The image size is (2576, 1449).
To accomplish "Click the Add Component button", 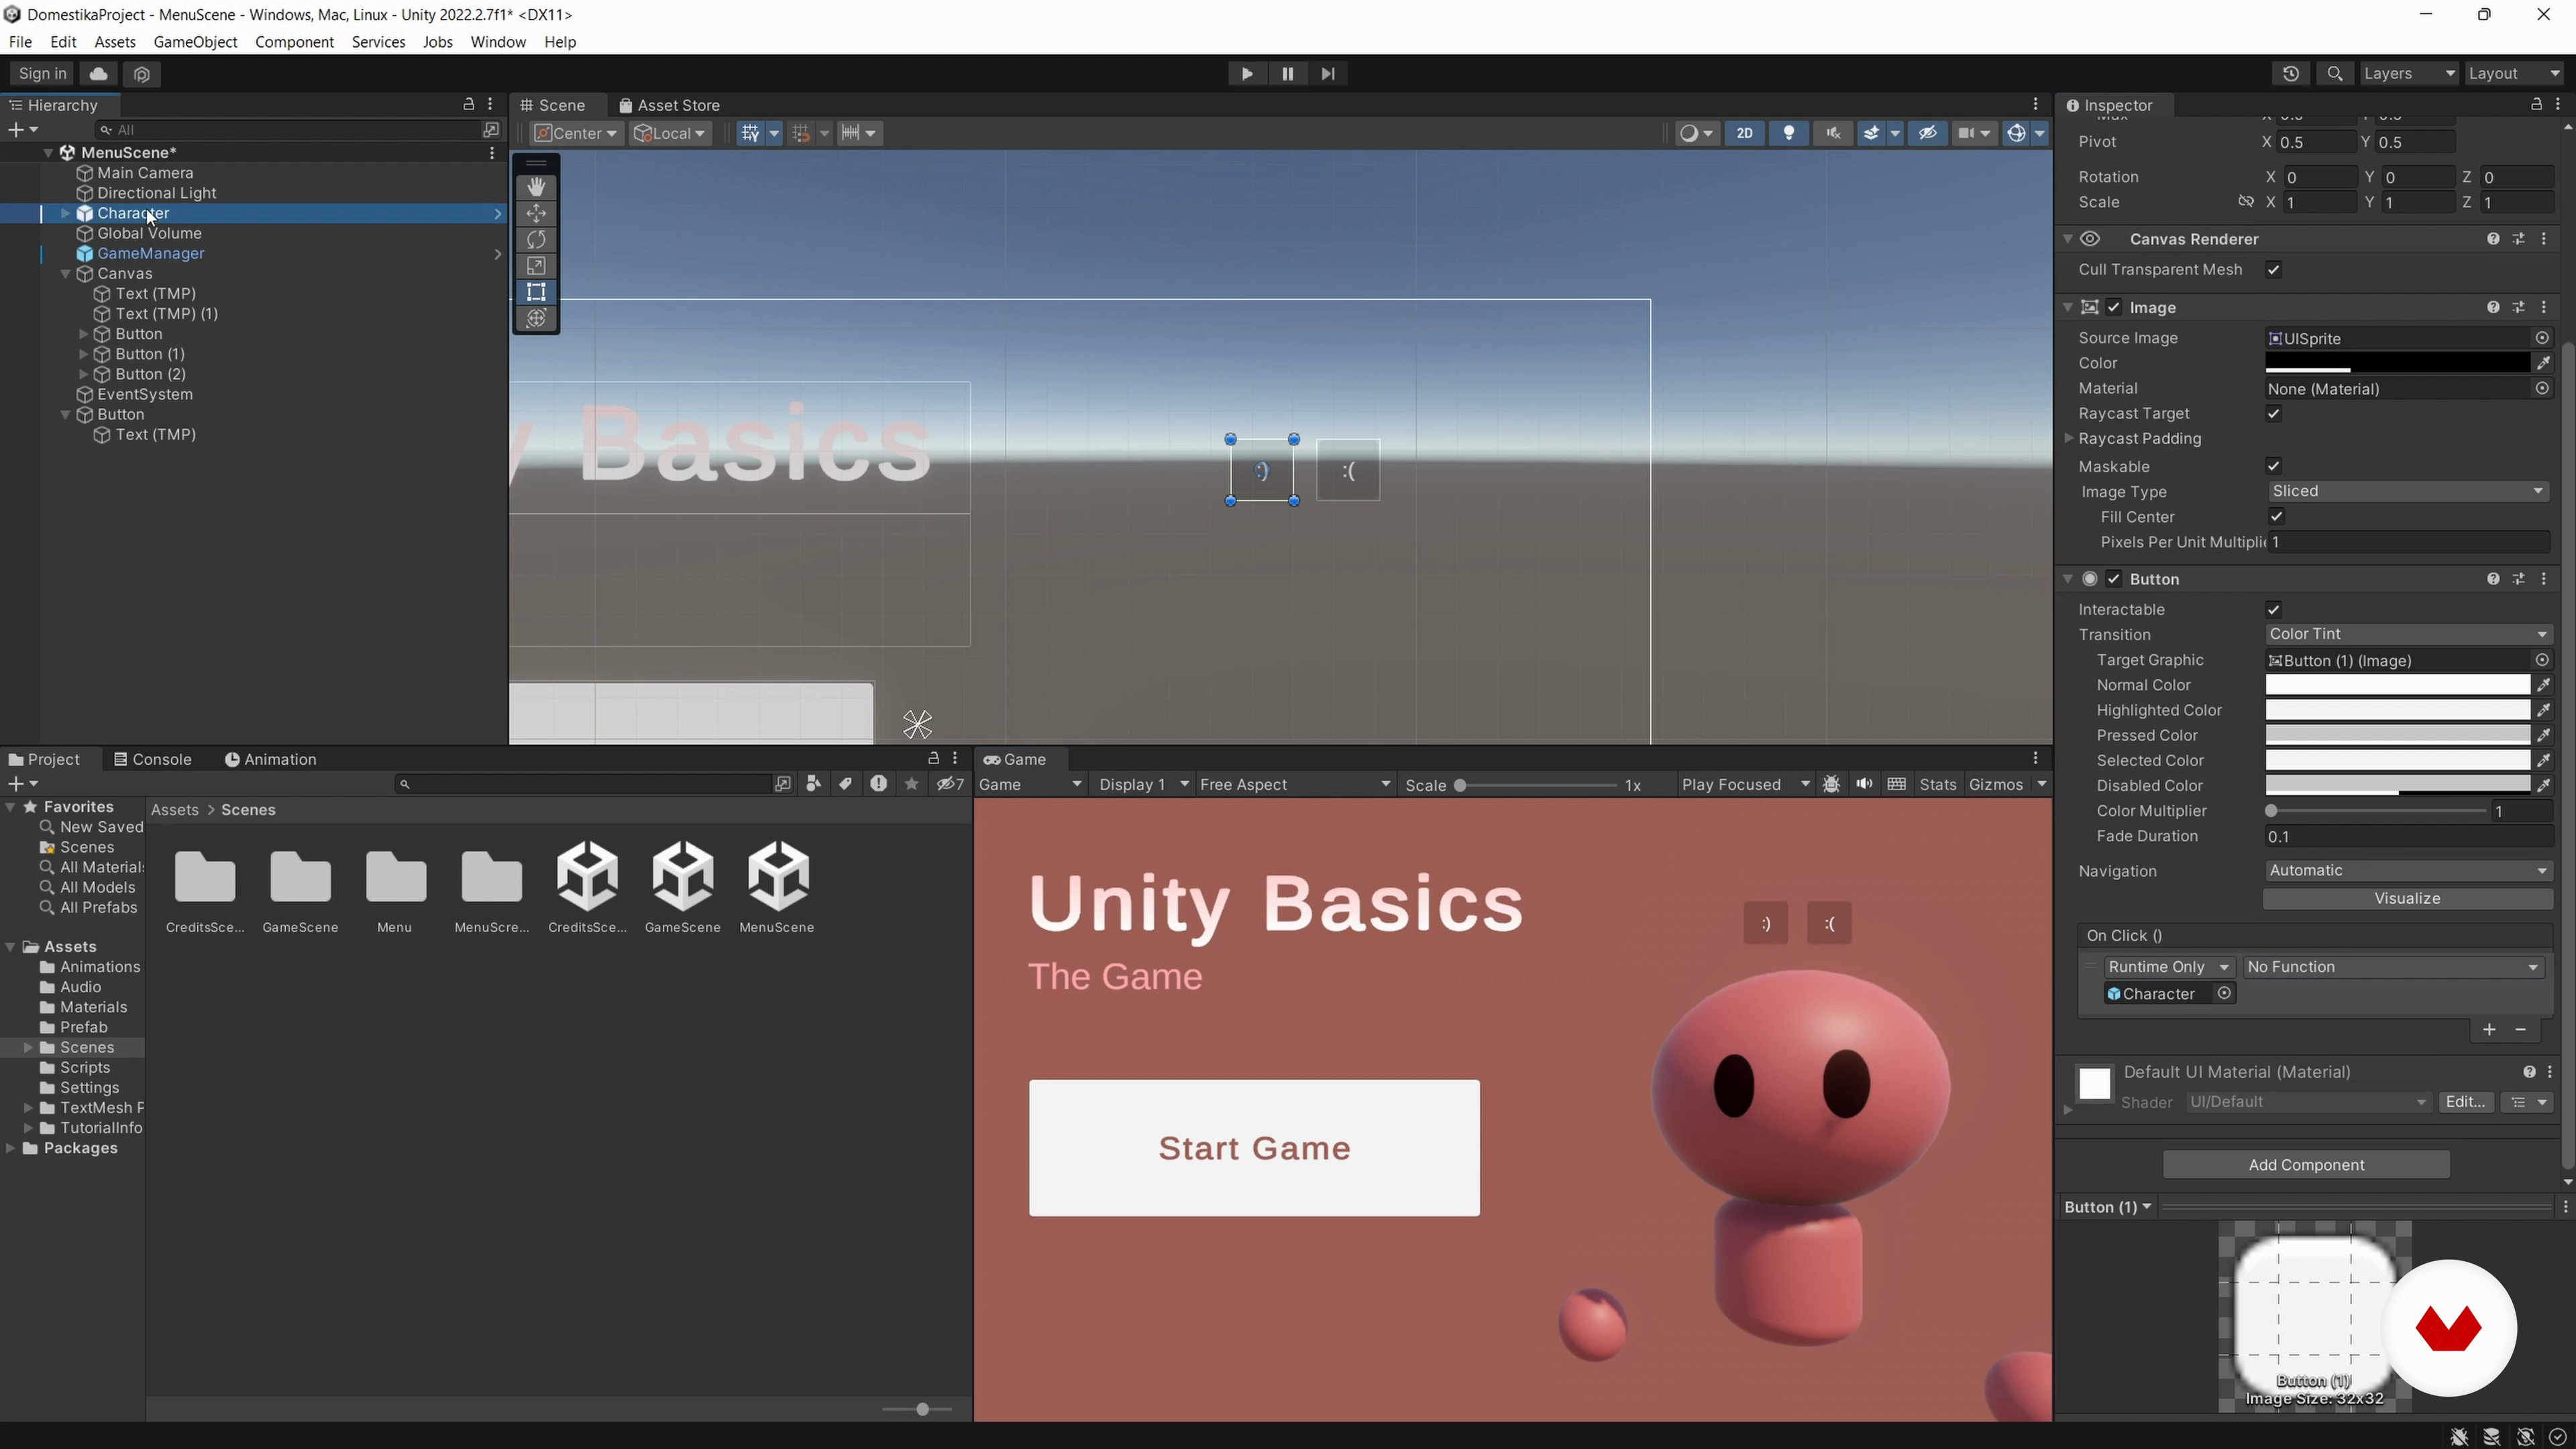I will click(x=2306, y=1164).
